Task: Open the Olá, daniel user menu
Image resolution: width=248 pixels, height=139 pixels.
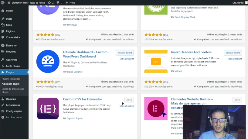Action: (239, 2)
